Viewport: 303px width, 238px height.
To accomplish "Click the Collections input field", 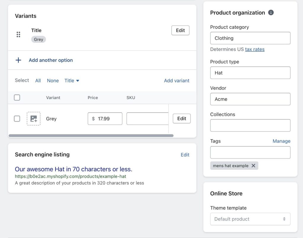I will tap(250, 125).
